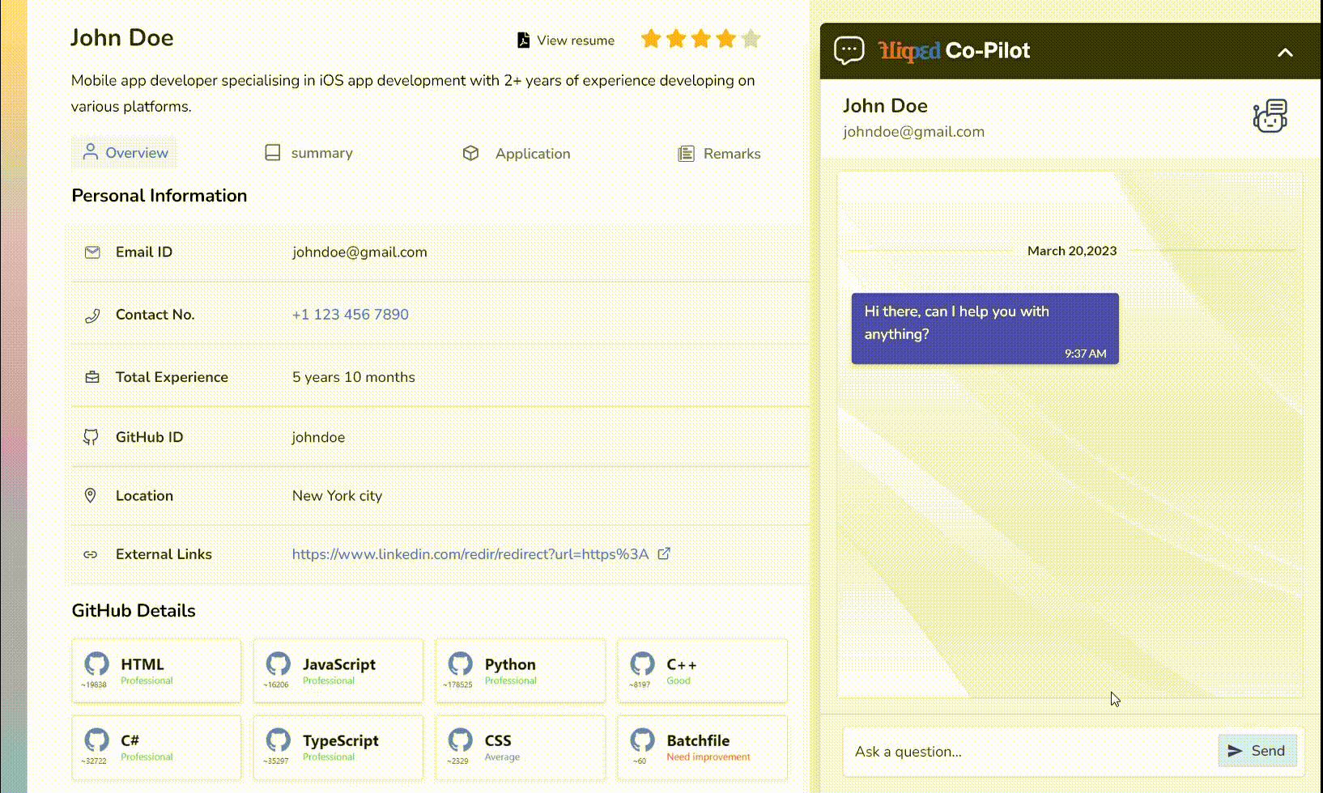
Task: Click the envelope icon beside Email ID
Action: tap(92, 252)
